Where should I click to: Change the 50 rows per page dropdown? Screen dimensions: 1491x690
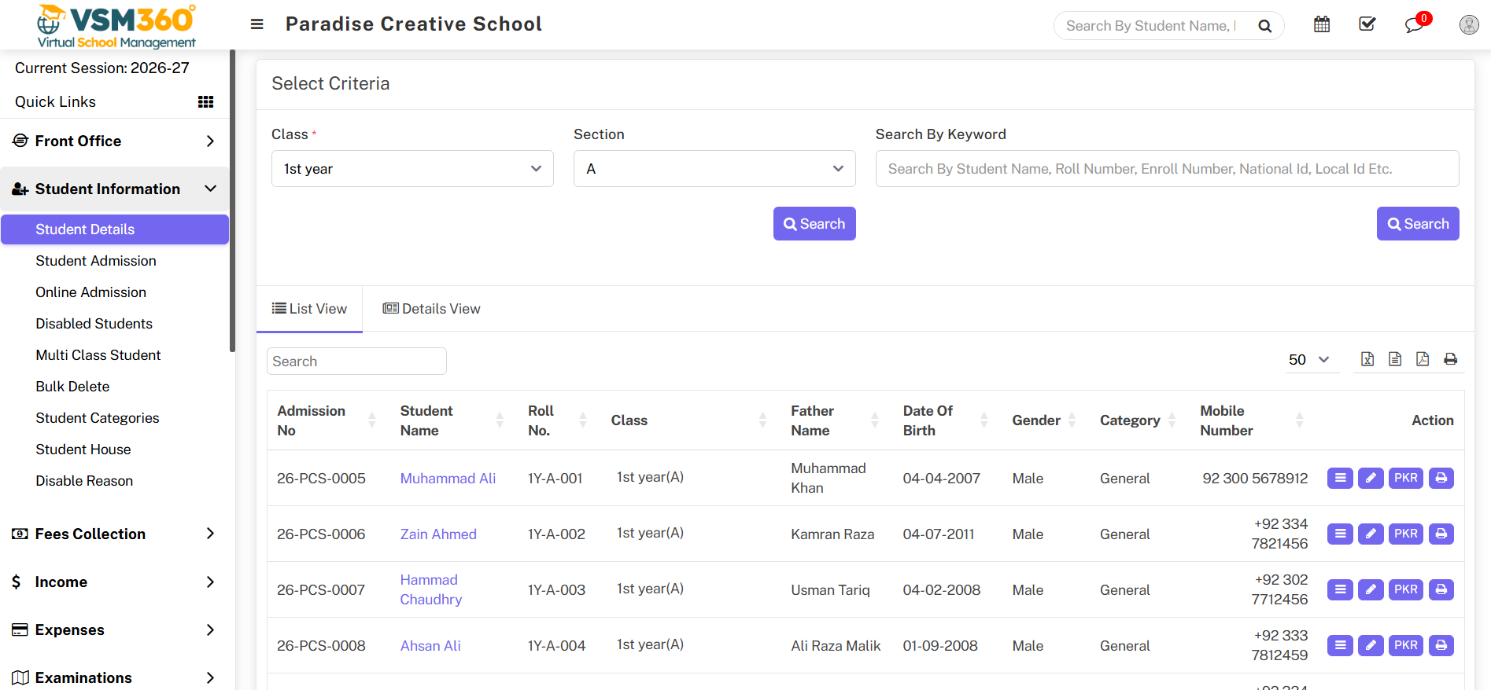click(1308, 359)
